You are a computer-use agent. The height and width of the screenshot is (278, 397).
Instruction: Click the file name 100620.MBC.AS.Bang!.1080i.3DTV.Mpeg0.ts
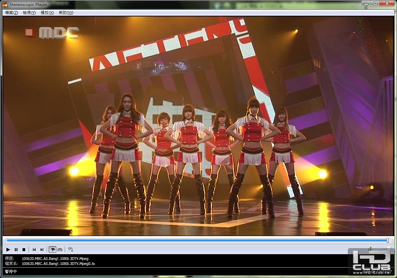pyautogui.click(x=58, y=264)
